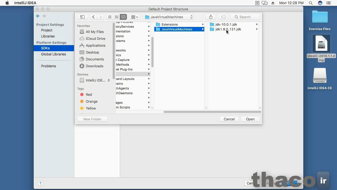Open Downloads in the sidebar

95,66
